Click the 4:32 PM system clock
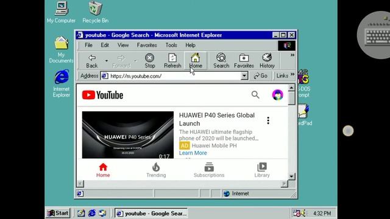This screenshot has height=219, width=390. 322,214
